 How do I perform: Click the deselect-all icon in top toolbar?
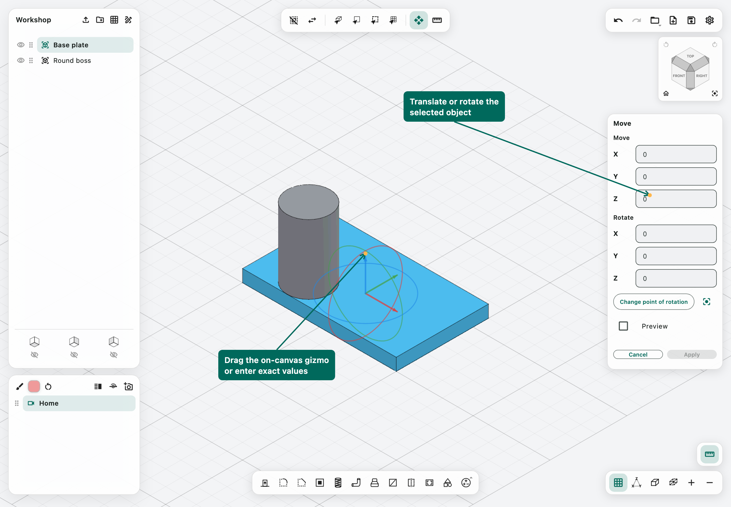[294, 20]
